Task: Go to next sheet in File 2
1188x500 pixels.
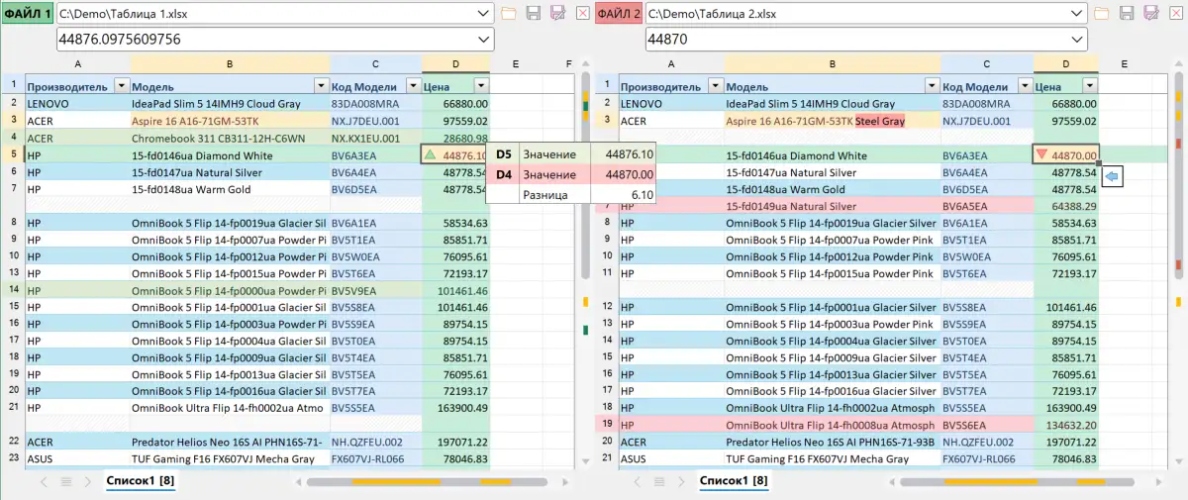Action: pyautogui.click(x=681, y=481)
